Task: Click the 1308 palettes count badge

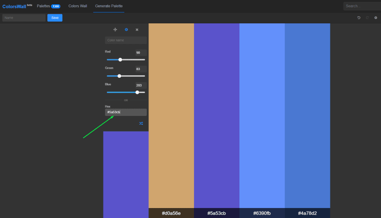Action: (x=56, y=6)
